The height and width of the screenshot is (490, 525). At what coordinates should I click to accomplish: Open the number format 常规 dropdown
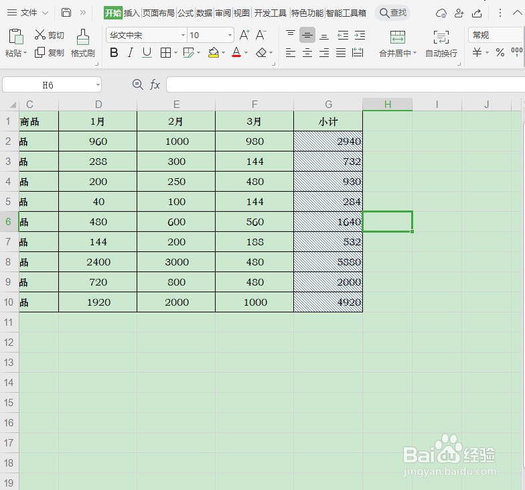[496, 35]
